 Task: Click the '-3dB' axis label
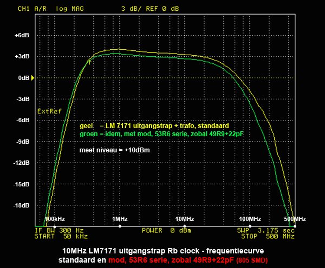[x=23, y=99]
